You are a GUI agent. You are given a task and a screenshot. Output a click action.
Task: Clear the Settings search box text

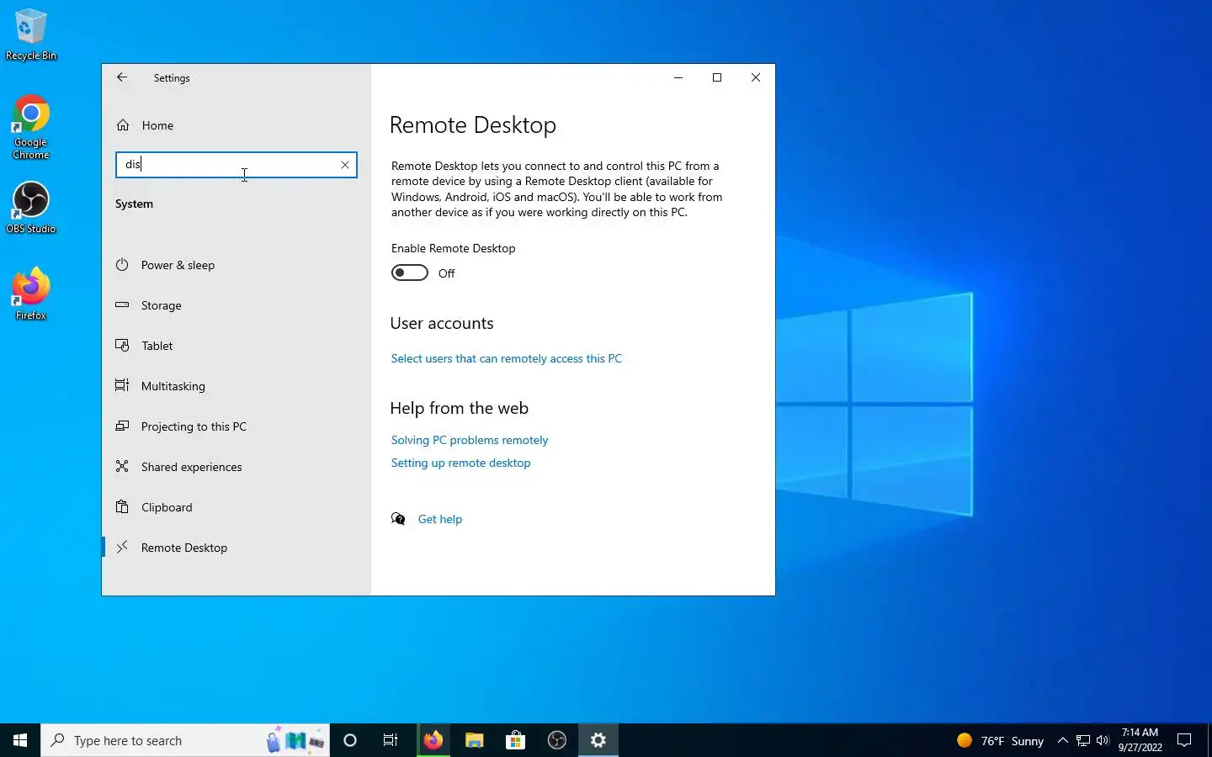pos(345,165)
